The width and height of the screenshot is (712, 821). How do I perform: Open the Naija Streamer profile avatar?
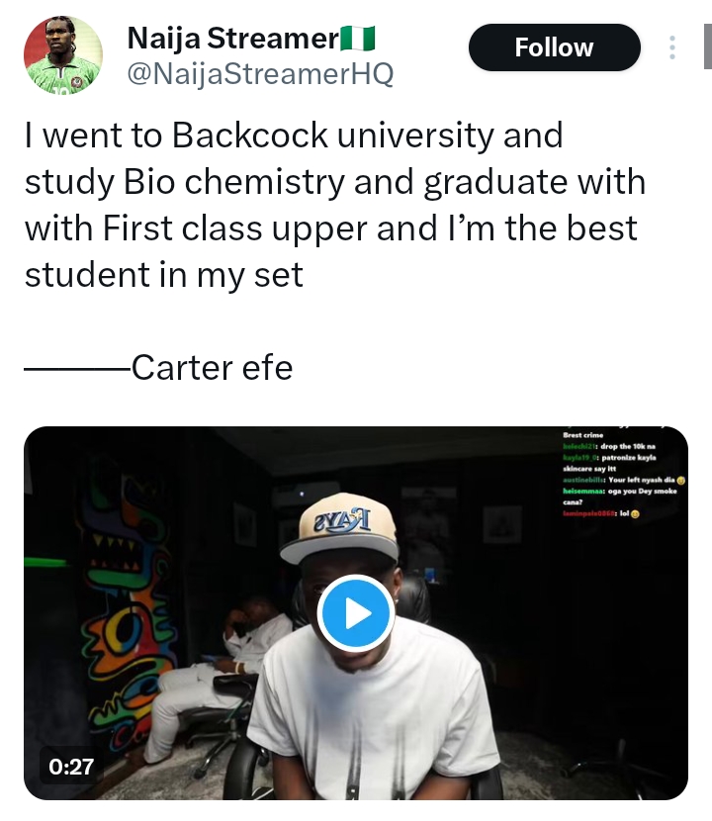63,55
